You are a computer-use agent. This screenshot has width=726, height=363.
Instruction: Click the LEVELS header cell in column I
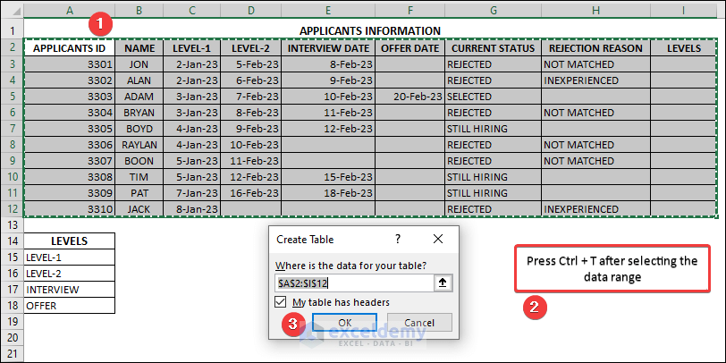(684, 48)
